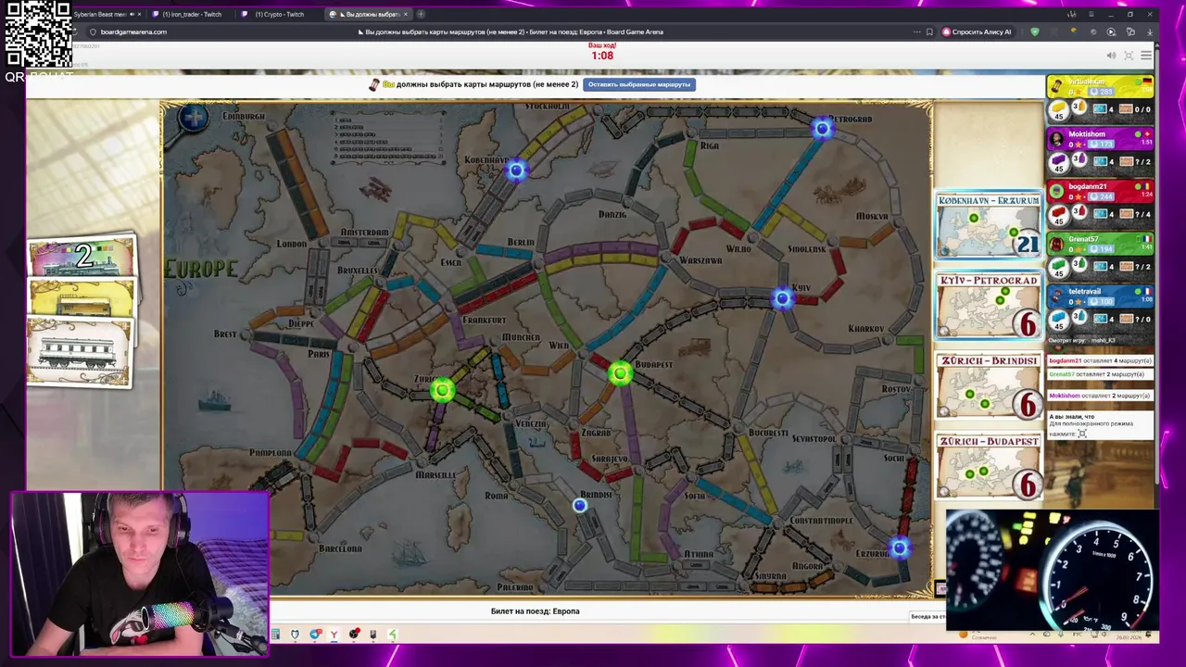Select the Kyiv–Petrograd ticket card
This screenshot has width=1186, height=667.
989,306
